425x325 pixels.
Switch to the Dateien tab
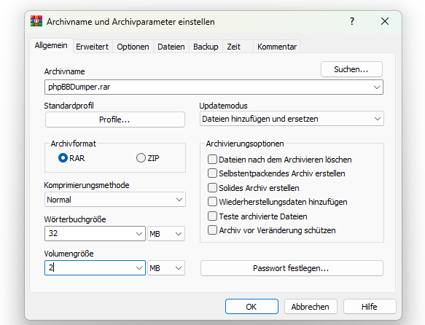point(171,47)
